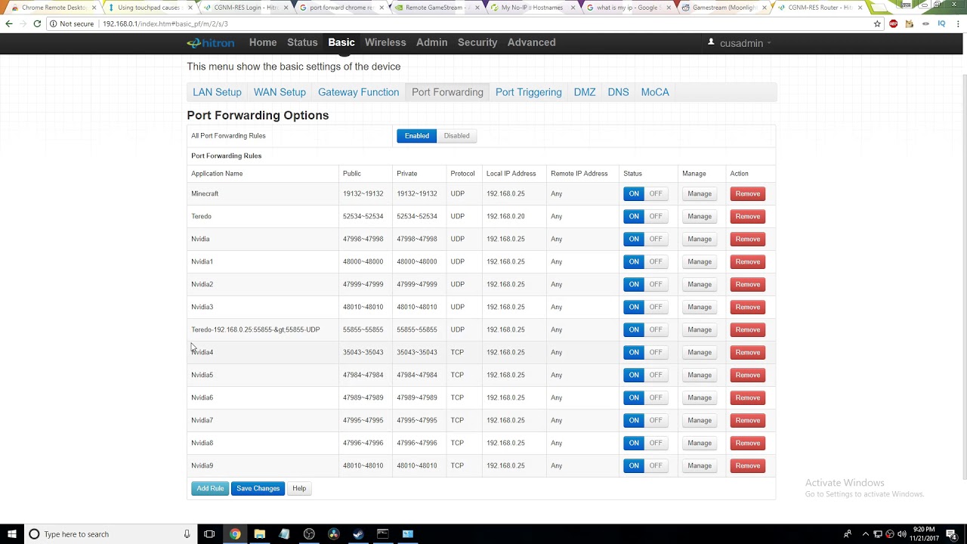Toggle the Nvidia3 rule ON/OFF switch
This screenshot has height=544, width=967.
[x=644, y=307]
